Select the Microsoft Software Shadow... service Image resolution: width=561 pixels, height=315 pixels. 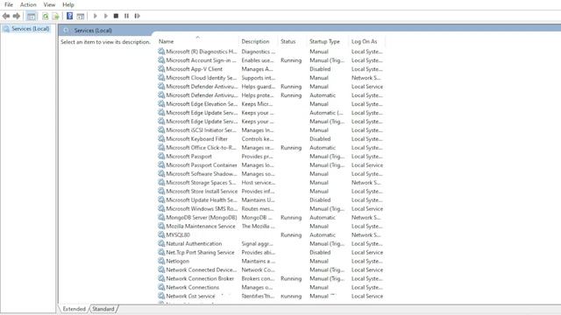tap(202, 173)
